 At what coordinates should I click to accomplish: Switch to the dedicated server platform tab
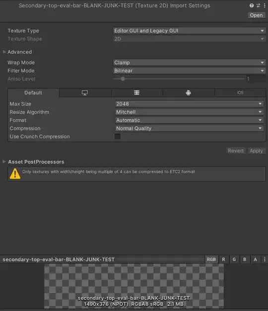click(136, 93)
